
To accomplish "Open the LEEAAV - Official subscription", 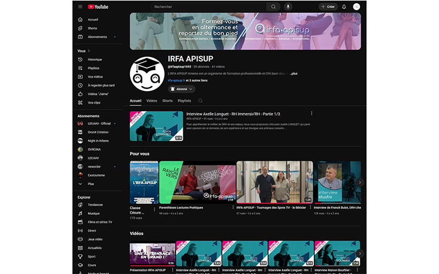I will click(98, 124).
